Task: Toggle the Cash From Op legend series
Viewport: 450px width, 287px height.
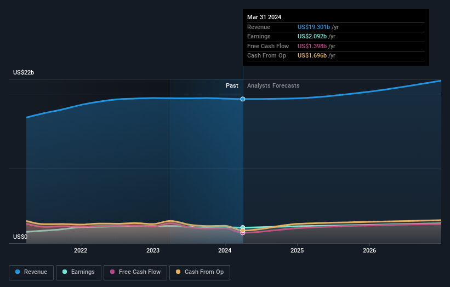Action: point(200,272)
